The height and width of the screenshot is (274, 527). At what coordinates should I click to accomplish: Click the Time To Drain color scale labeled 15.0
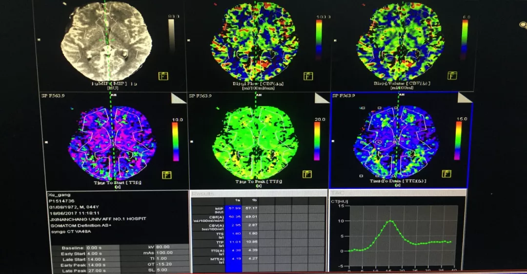pos(458,140)
